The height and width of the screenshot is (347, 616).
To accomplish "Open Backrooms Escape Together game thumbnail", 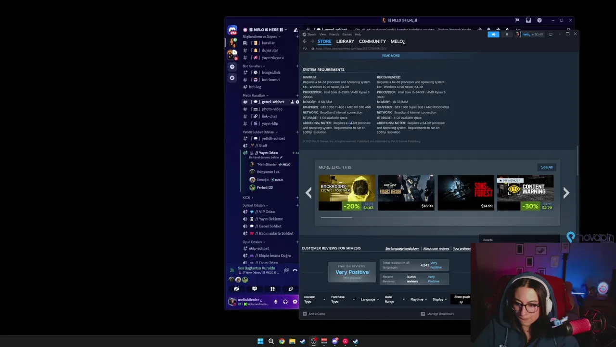I will (x=346, y=193).
